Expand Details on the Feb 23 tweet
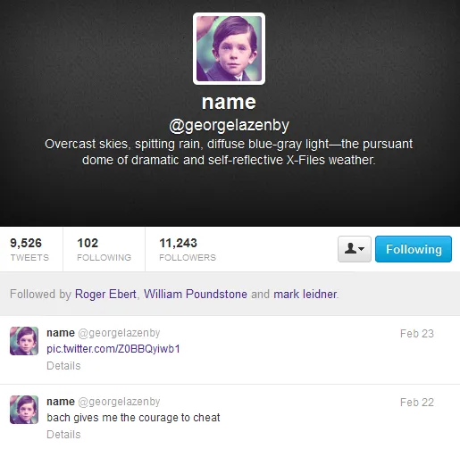This screenshot has width=460, height=449. [63, 365]
